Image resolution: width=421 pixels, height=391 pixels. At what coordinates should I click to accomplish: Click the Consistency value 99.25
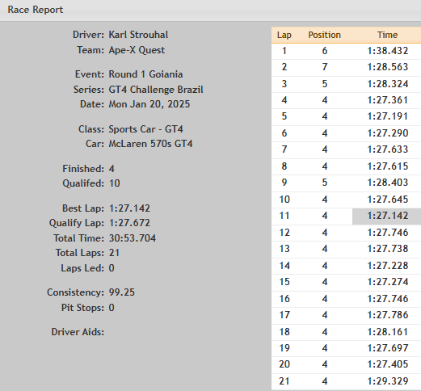121,292
